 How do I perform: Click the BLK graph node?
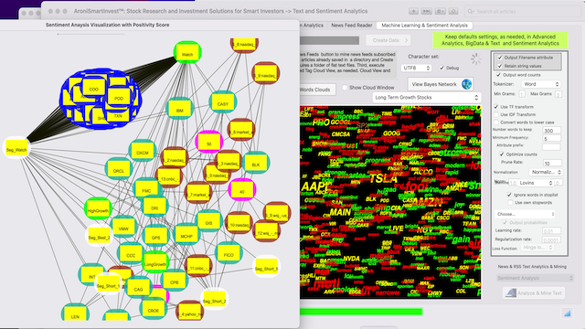tap(256, 163)
